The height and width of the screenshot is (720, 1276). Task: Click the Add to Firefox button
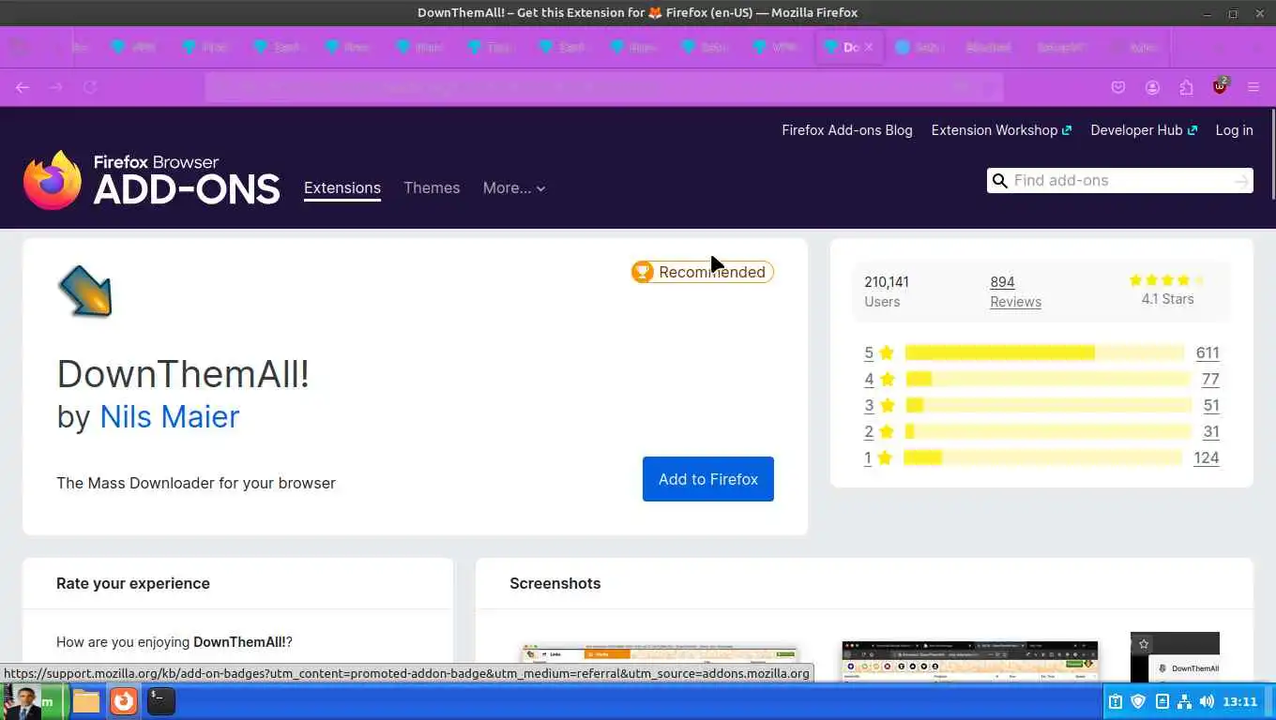pyautogui.click(x=708, y=479)
